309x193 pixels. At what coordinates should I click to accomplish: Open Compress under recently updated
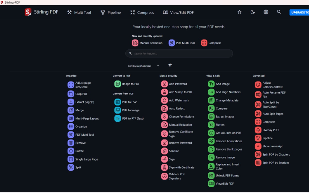click(x=211, y=43)
